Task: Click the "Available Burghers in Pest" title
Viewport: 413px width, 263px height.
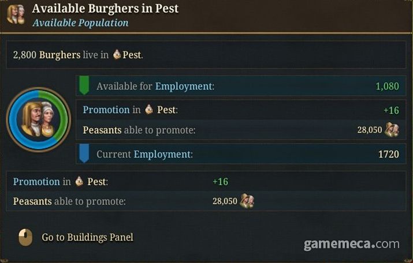Action: [x=105, y=9]
